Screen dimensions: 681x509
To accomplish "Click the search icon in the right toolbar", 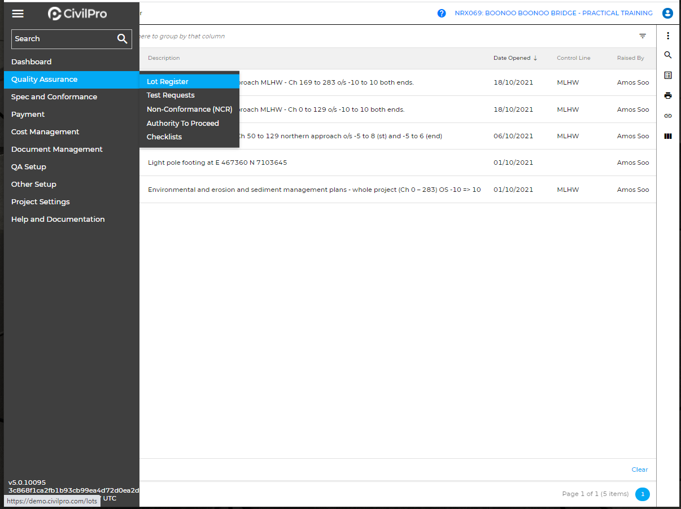I will coord(668,55).
